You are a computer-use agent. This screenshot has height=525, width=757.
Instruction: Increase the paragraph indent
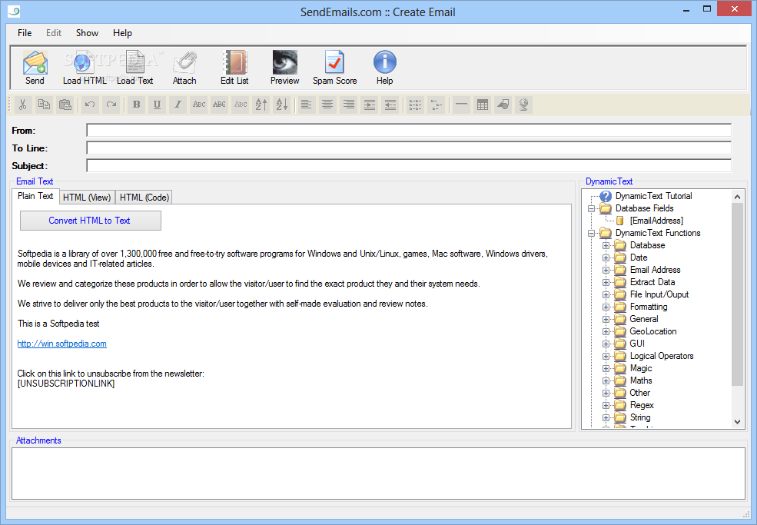click(x=370, y=105)
